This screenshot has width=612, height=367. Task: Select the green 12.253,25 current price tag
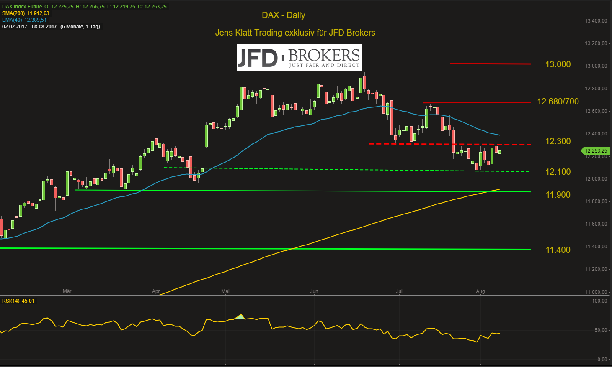pos(595,150)
